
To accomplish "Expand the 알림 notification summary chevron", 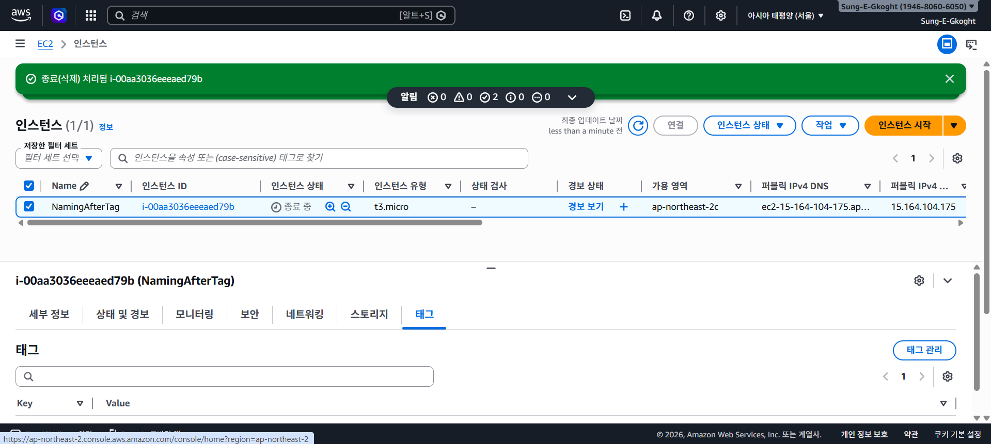I will (x=572, y=97).
